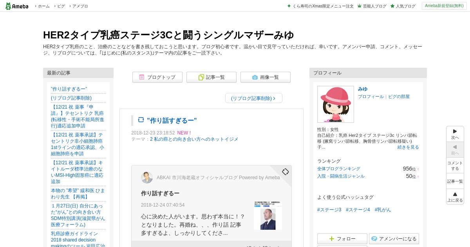Image resolution: width=470 pixels, height=247 pixels.
Task: Click アメンバーになる button
Action: (x=394, y=239)
